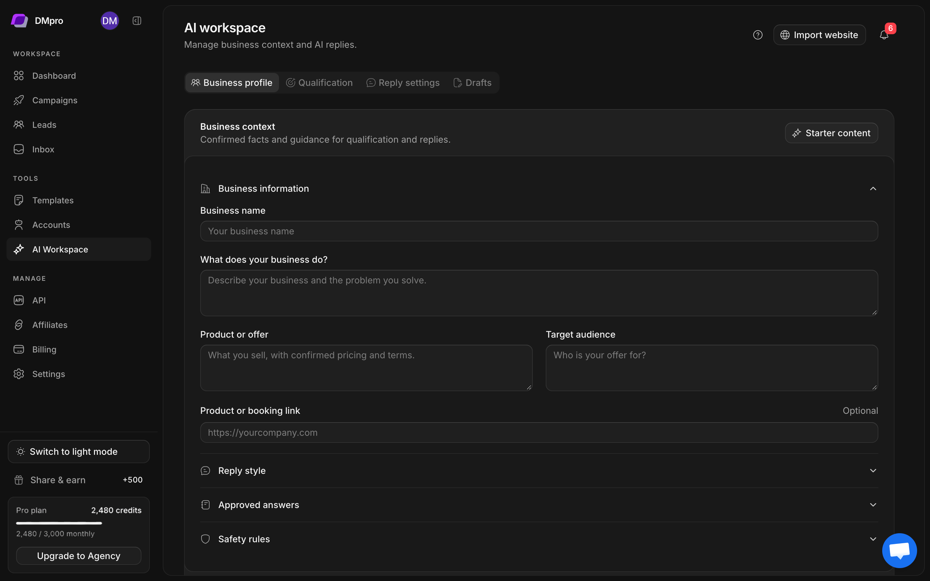Click the '2,480 credits' text
930x581 pixels.
[x=116, y=510]
